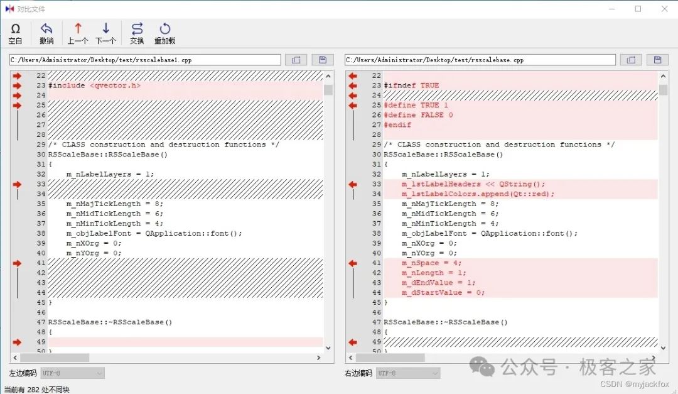The height and width of the screenshot is (394, 678).
Task: Click 'RSScaleBase::~RSScaleBase()' in right pane
Action: 445,322
